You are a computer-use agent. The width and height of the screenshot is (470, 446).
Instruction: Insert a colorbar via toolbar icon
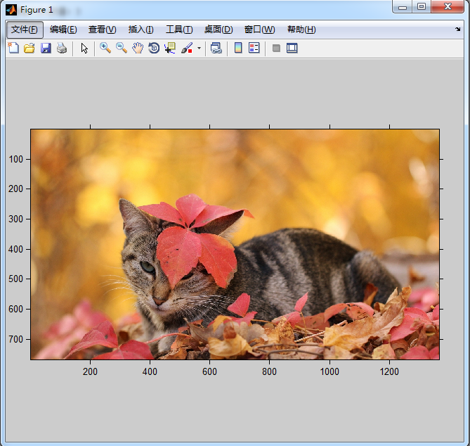point(238,48)
